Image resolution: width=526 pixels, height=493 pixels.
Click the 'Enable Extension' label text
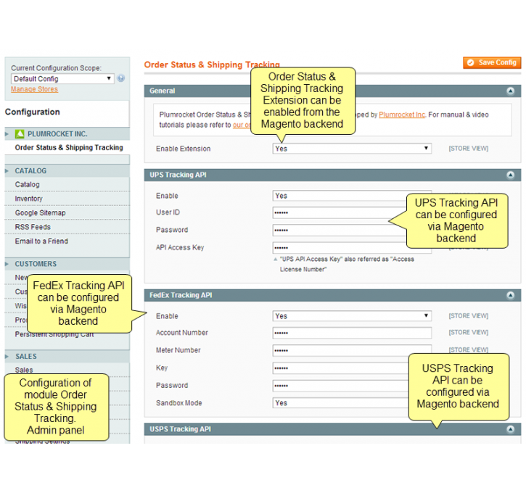pyautogui.click(x=183, y=149)
